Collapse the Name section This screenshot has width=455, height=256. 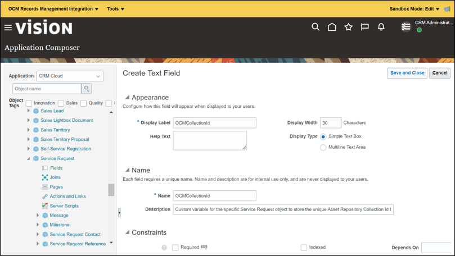[127, 170]
